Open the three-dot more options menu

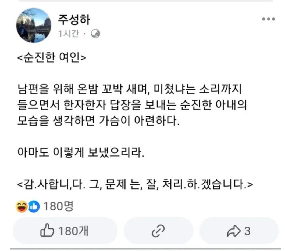tap(268, 19)
